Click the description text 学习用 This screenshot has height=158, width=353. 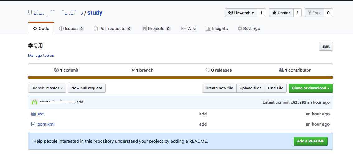click(x=35, y=46)
